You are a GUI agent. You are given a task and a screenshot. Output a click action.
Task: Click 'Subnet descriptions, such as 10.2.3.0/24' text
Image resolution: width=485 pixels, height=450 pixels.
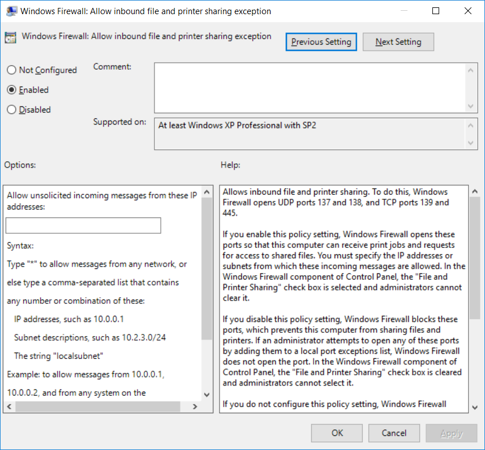click(90, 337)
